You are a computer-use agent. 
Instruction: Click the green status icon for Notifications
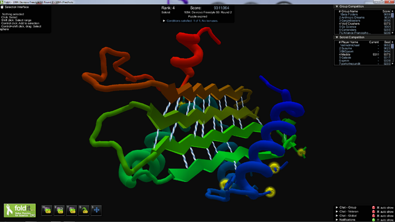pos(373,220)
